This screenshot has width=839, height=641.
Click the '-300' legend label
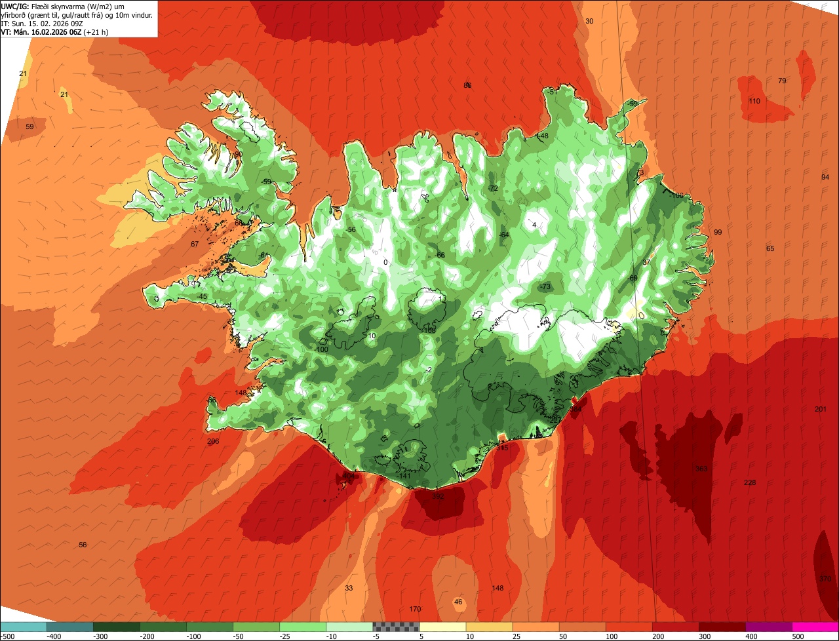(x=100, y=636)
